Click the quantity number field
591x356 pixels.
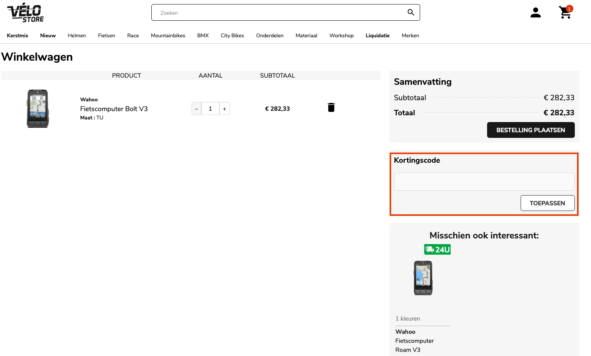pos(210,109)
